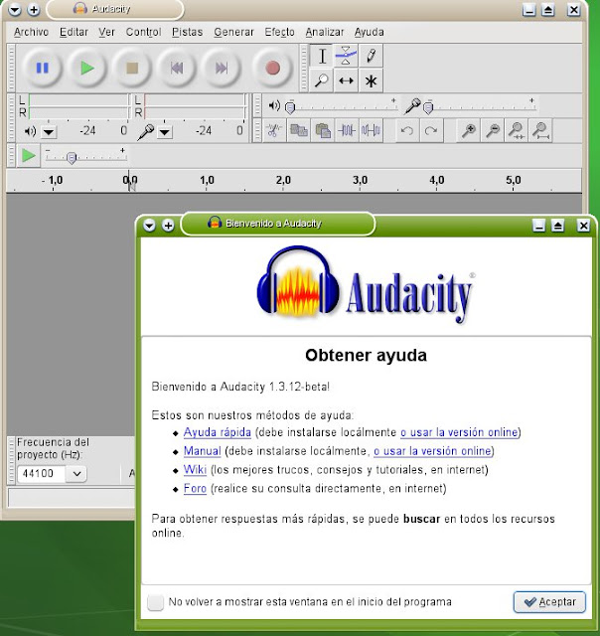The image size is (600, 636).
Task: Start playback with the large Play button
Action: [86, 69]
